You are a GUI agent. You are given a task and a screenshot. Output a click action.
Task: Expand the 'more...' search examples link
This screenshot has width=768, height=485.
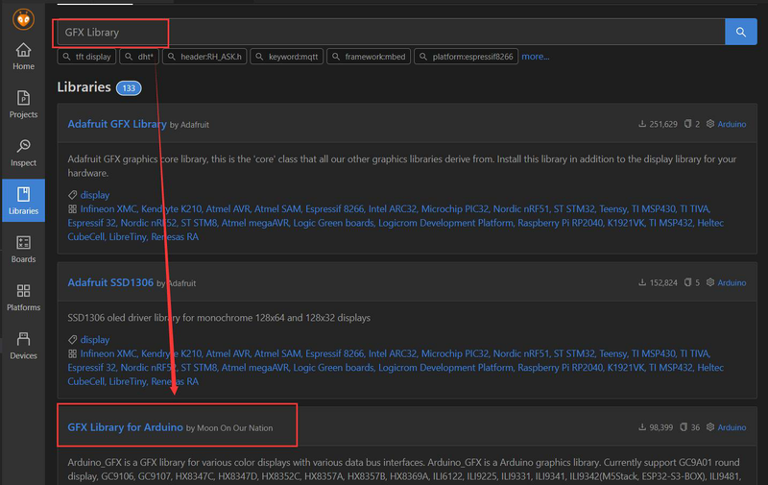tap(536, 57)
